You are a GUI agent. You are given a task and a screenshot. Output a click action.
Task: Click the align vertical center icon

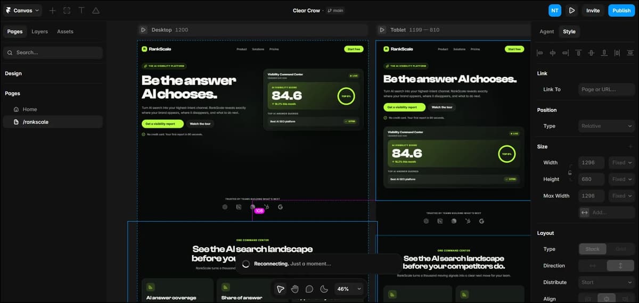pyautogui.click(x=591, y=53)
